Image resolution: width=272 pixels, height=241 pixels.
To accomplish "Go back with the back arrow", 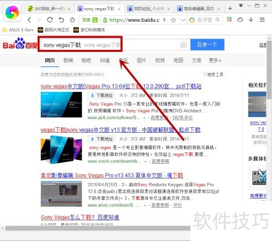I will (x=29, y=20).
